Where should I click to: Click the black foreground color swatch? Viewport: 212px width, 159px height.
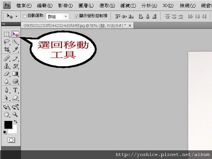[x=8, y=125]
